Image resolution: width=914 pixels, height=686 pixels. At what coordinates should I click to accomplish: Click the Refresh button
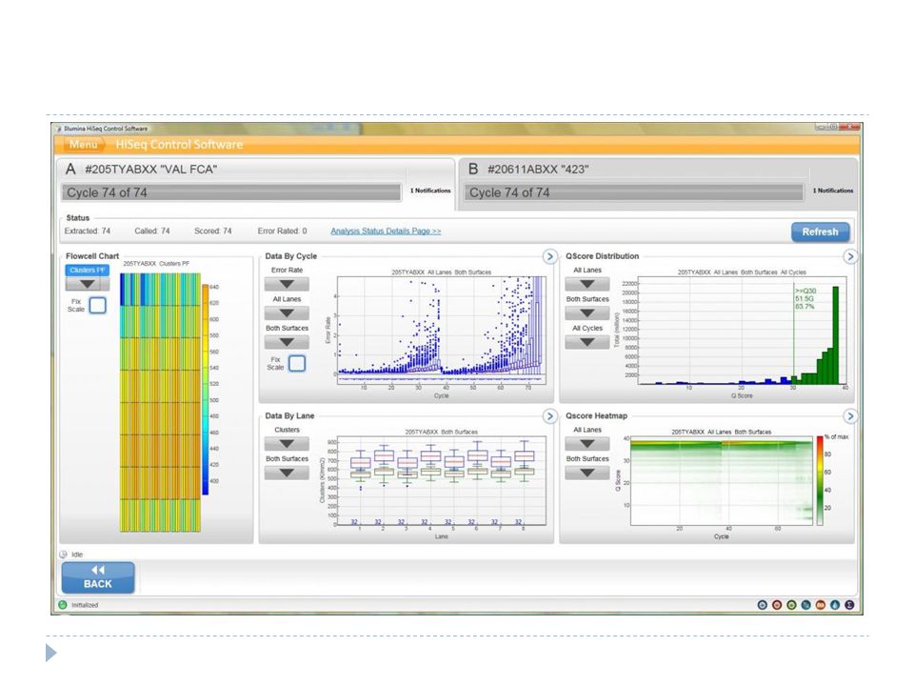[820, 232]
